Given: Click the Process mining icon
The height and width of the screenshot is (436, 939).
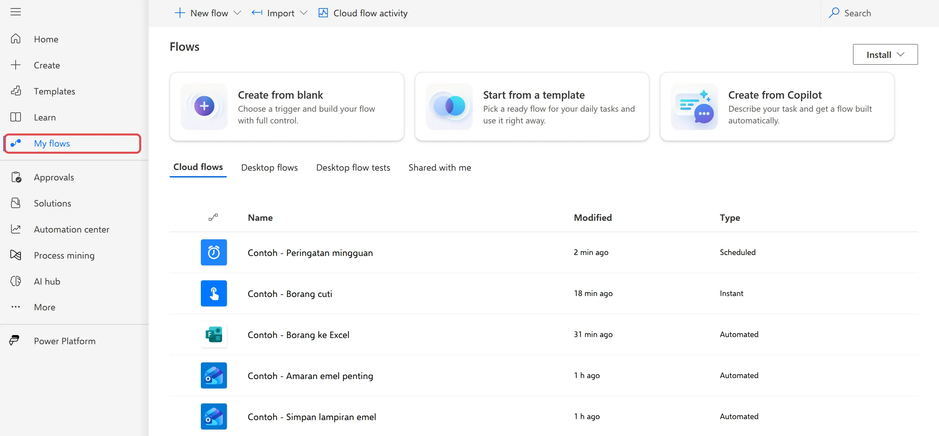Looking at the screenshot, I should click(x=16, y=255).
